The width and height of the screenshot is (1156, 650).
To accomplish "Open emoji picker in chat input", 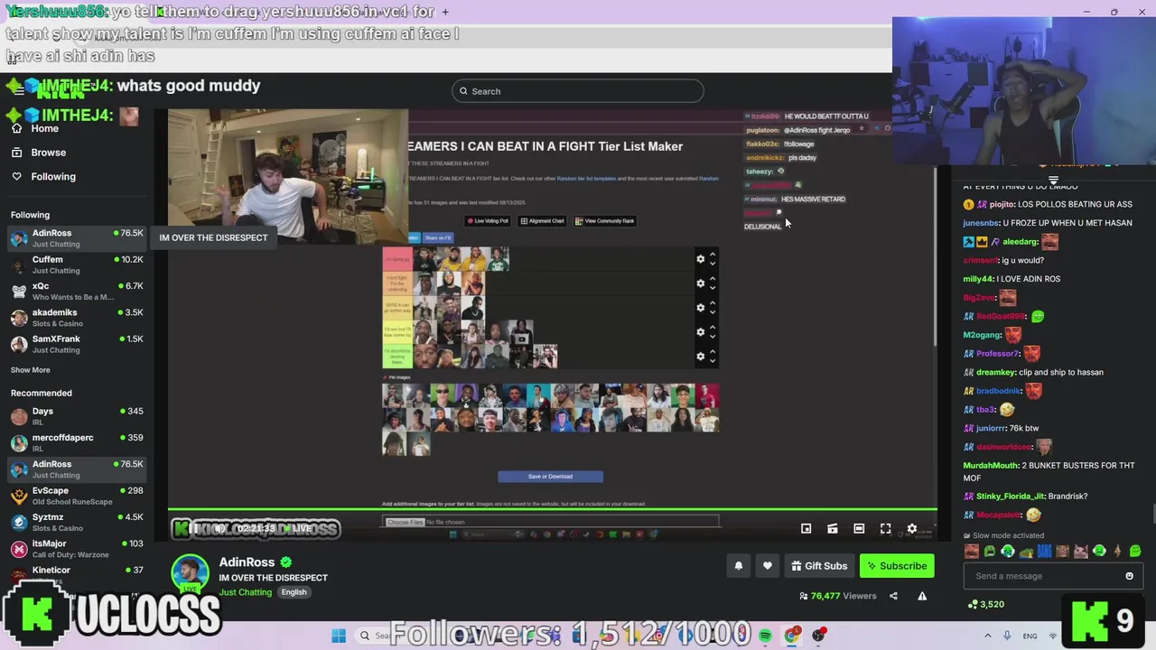I will (1129, 576).
